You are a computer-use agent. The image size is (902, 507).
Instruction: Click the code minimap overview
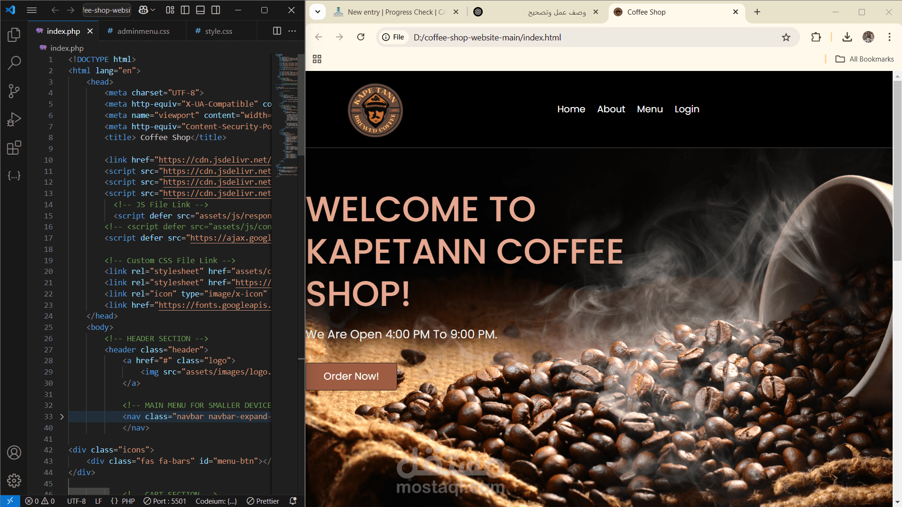pos(287,115)
